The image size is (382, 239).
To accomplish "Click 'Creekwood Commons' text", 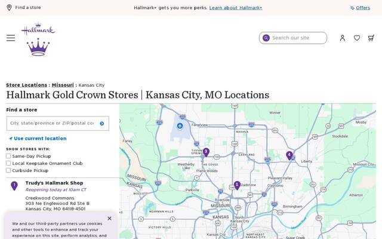I will pyautogui.click(x=50, y=198).
